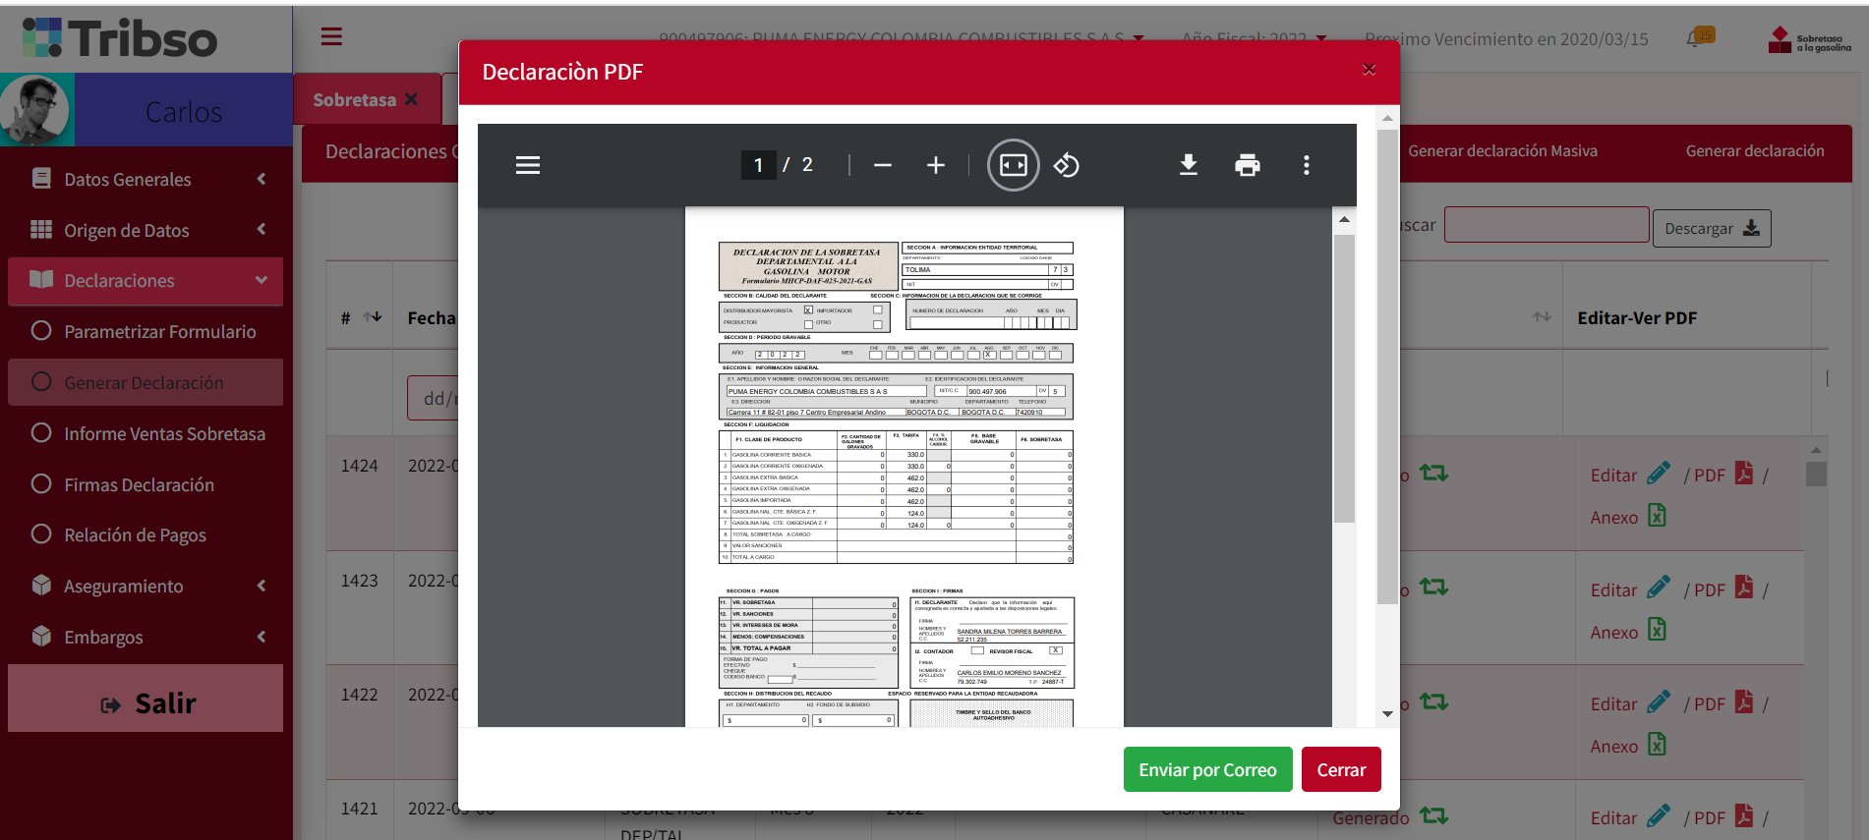Sort column beside Editar-Ver PDF
The width and height of the screenshot is (1869, 840).
(1542, 316)
